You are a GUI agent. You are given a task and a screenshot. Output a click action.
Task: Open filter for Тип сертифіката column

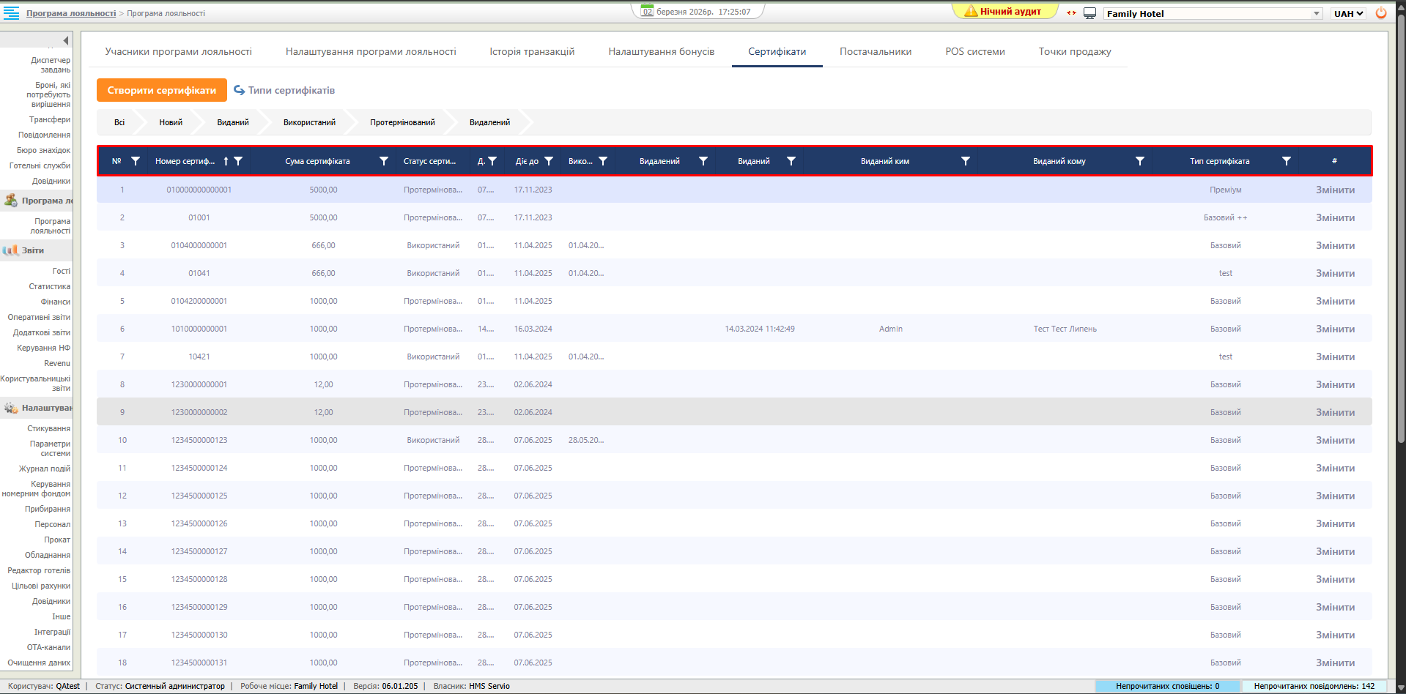pos(1286,161)
